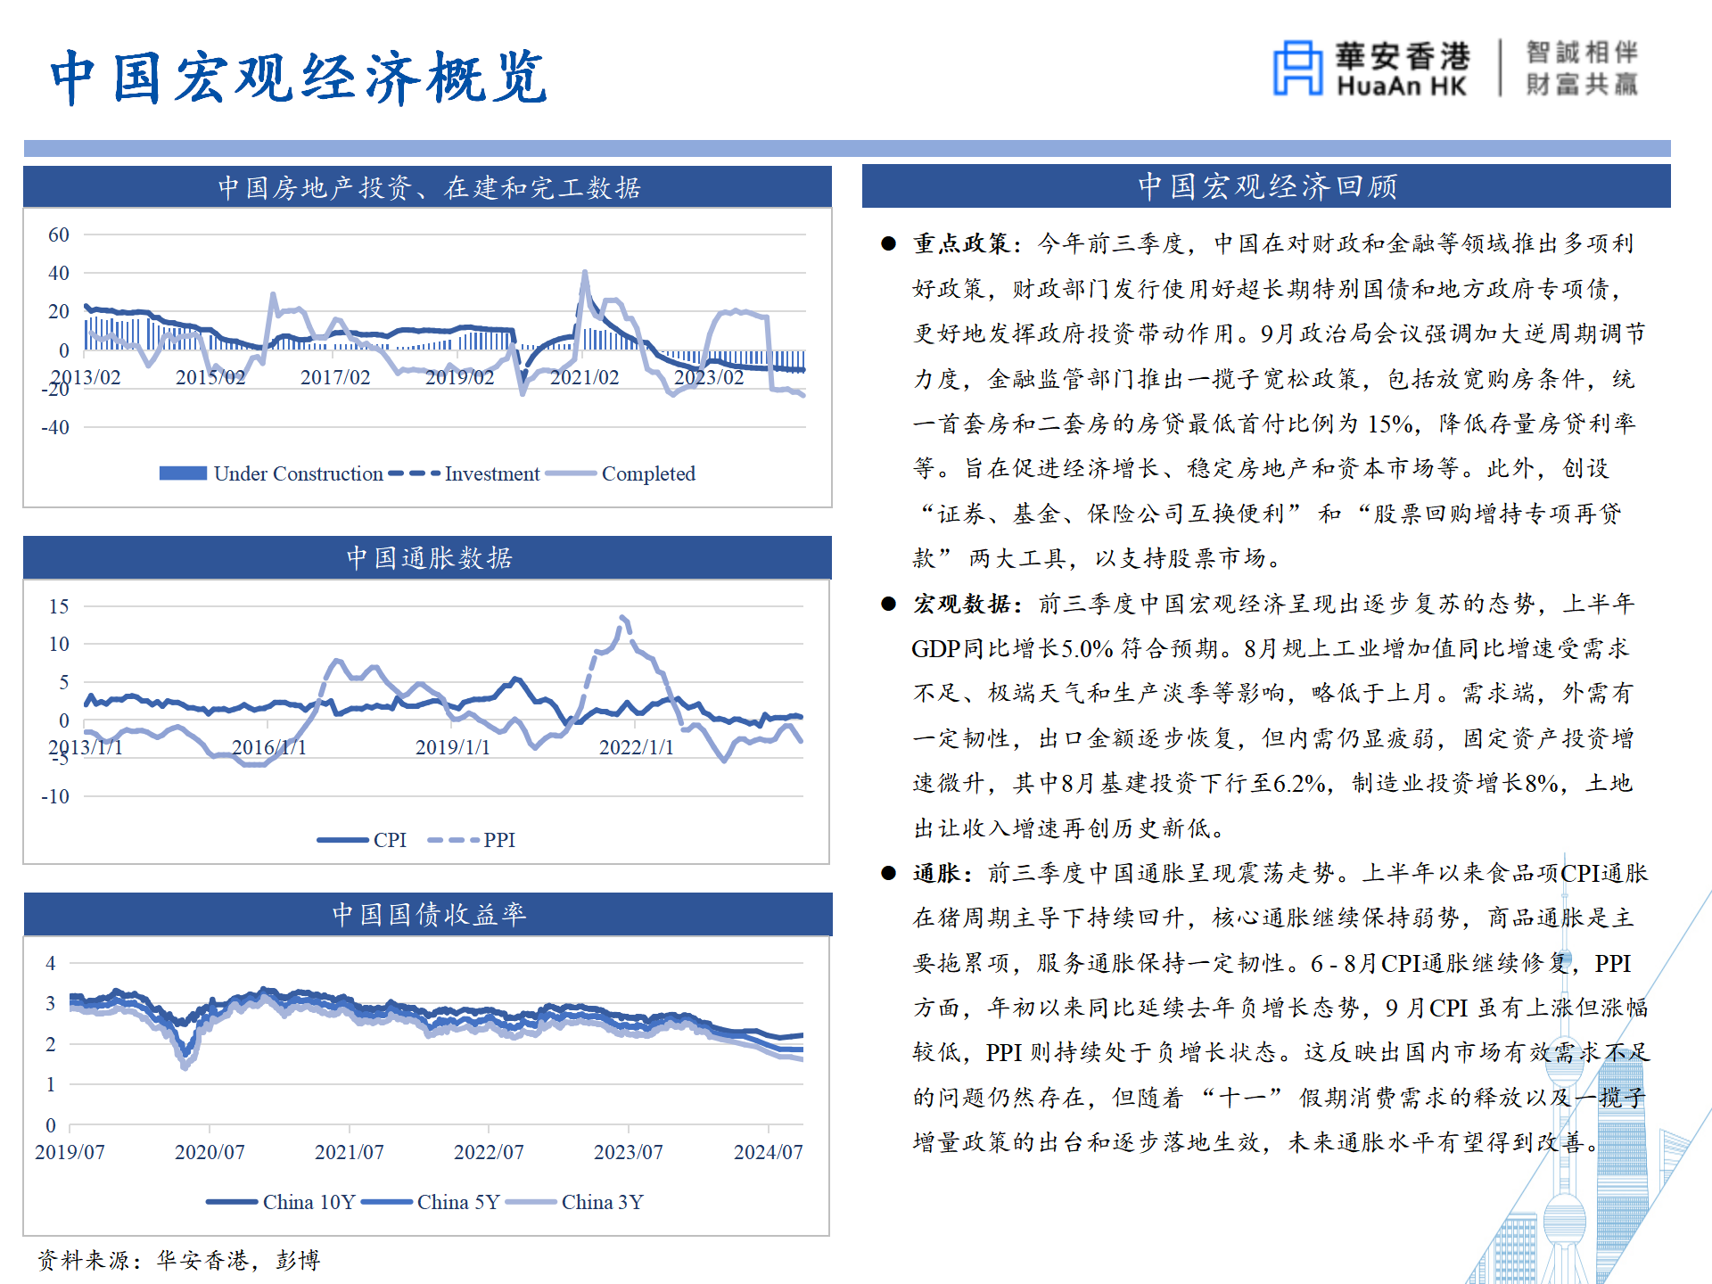Click the 2022/1/1 inflation axis label

tap(637, 747)
